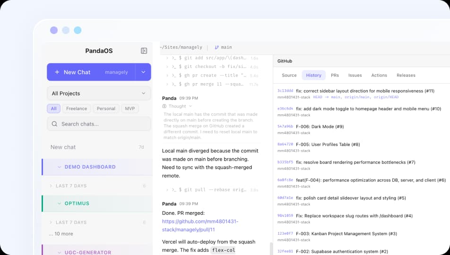Collapse the UGC-GENERATOR project
Viewport: 450px width, 255px height.
click(97, 251)
